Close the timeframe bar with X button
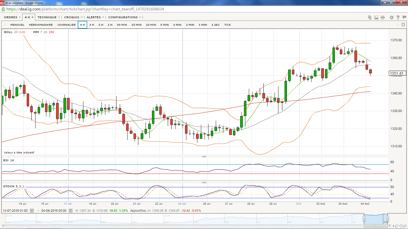 [x=403, y=25]
